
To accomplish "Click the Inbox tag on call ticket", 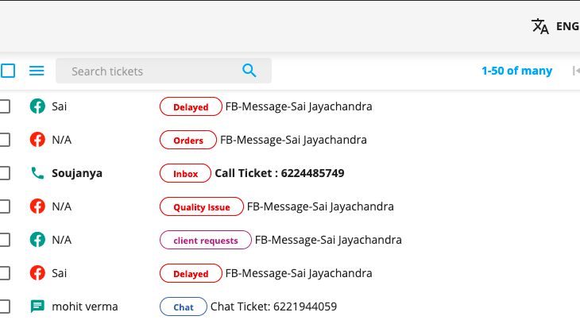I will [x=185, y=173].
